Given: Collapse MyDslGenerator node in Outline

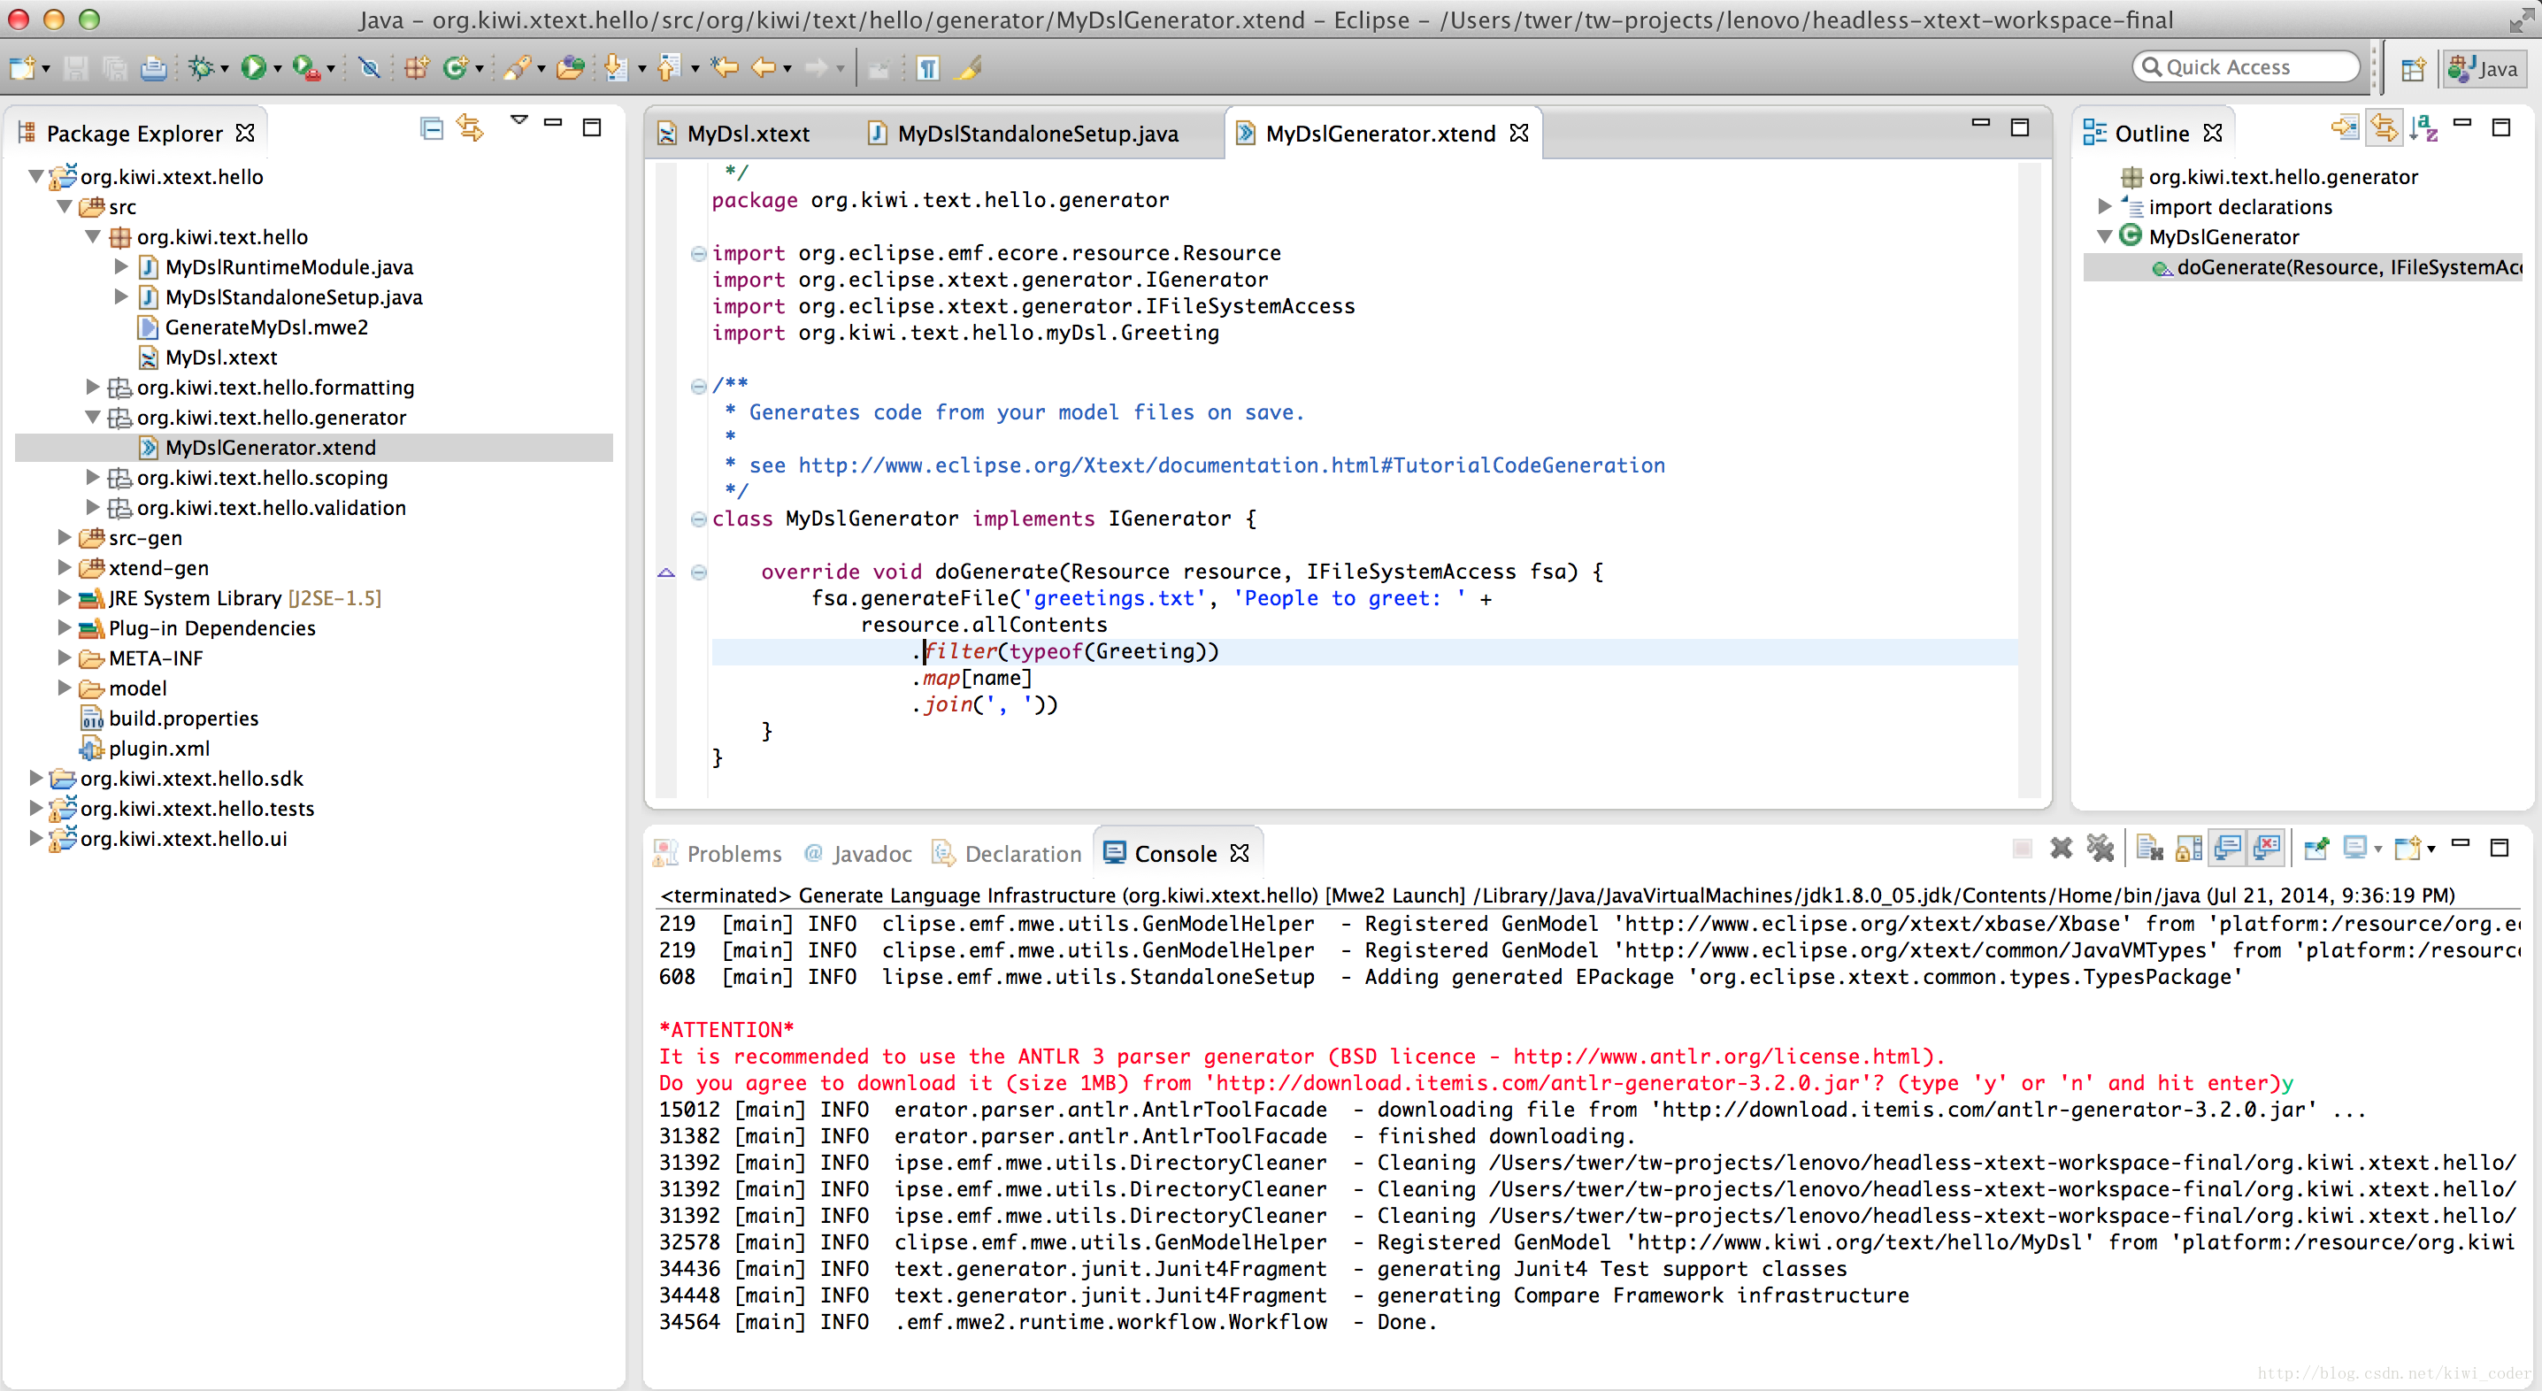Looking at the screenshot, I should point(2104,237).
